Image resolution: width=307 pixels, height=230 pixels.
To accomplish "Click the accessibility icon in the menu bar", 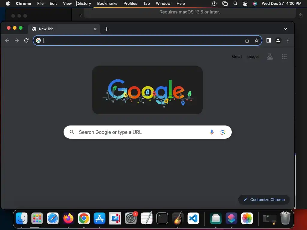I will (x=214, y=4).
